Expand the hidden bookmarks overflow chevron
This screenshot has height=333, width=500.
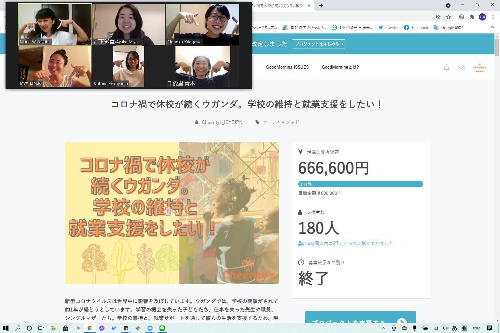pyautogui.click(x=492, y=28)
